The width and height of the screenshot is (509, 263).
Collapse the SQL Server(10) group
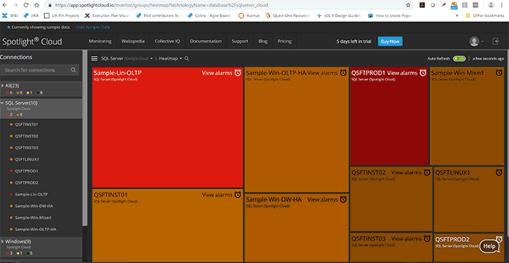(x=3, y=102)
